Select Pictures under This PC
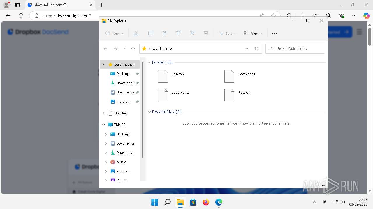This screenshot has height=209, width=373. pos(122,171)
